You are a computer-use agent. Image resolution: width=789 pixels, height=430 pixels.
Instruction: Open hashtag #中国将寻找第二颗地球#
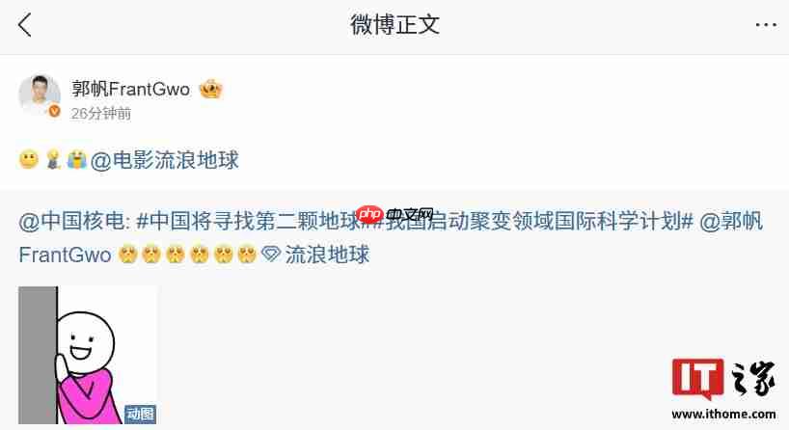pyautogui.click(x=251, y=222)
